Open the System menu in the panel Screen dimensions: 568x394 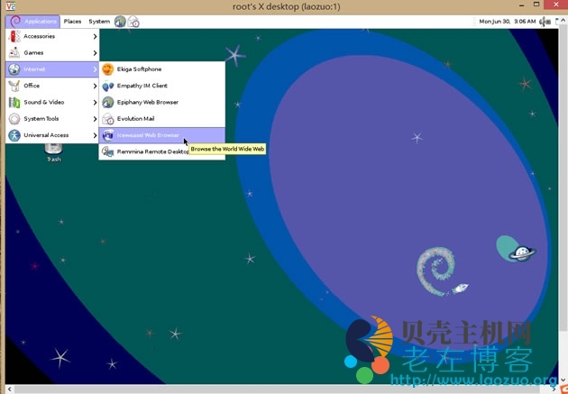click(x=99, y=21)
